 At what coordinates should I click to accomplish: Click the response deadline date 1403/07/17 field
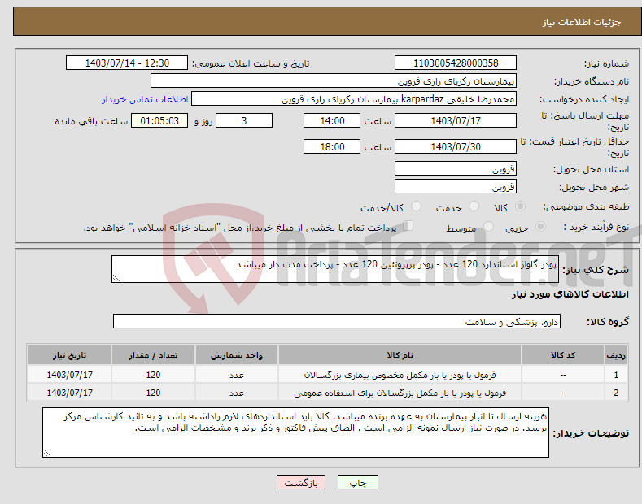point(456,120)
